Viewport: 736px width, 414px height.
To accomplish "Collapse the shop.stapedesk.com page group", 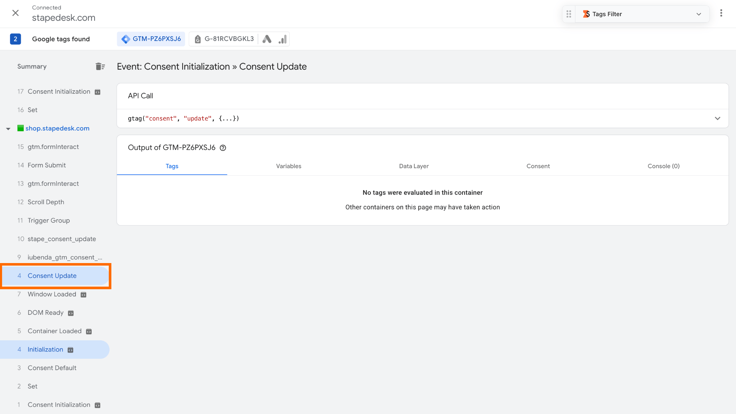I will coord(8,129).
